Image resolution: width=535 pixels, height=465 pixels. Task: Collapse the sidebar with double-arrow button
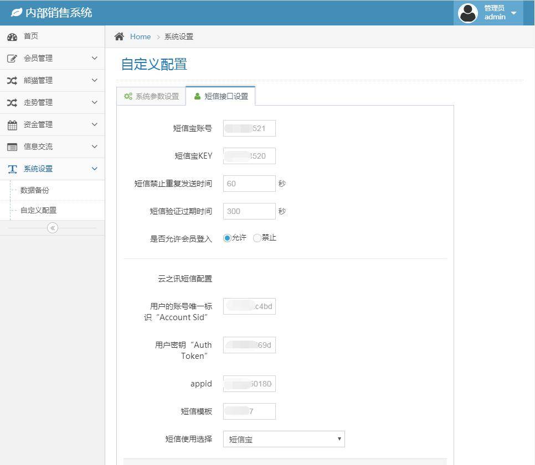pyautogui.click(x=53, y=228)
